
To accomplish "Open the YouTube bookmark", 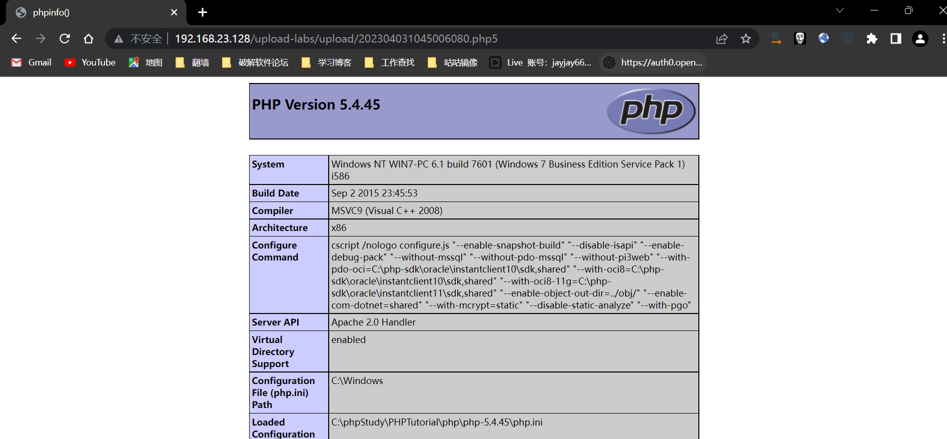I will [x=90, y=62].
